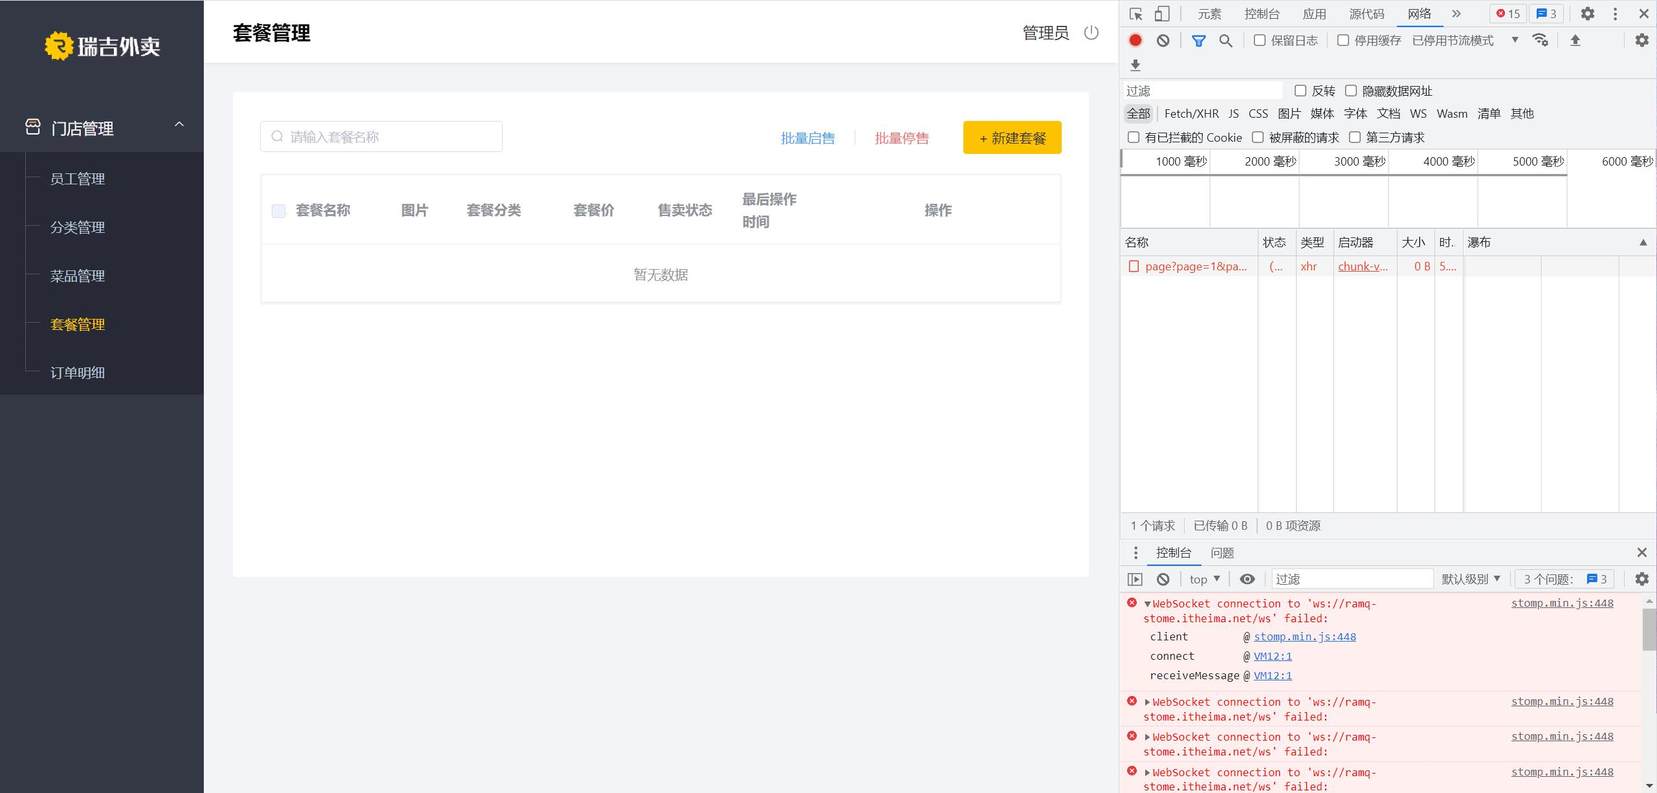The height and width of the screenshot is (793, 1657).
Task: Click the import HAR upload arrow icon
Action: [x=1575, y=40]
